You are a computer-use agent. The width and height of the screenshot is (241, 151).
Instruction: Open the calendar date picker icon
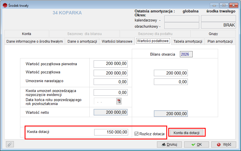[x=119, y=101]
